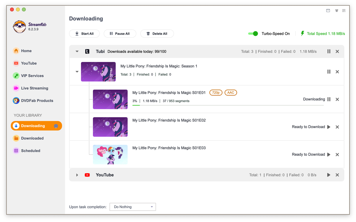The image size is (356, 222).
Task: Click the S01E02 episode thumbnail
Action: (x=110, y=127)
